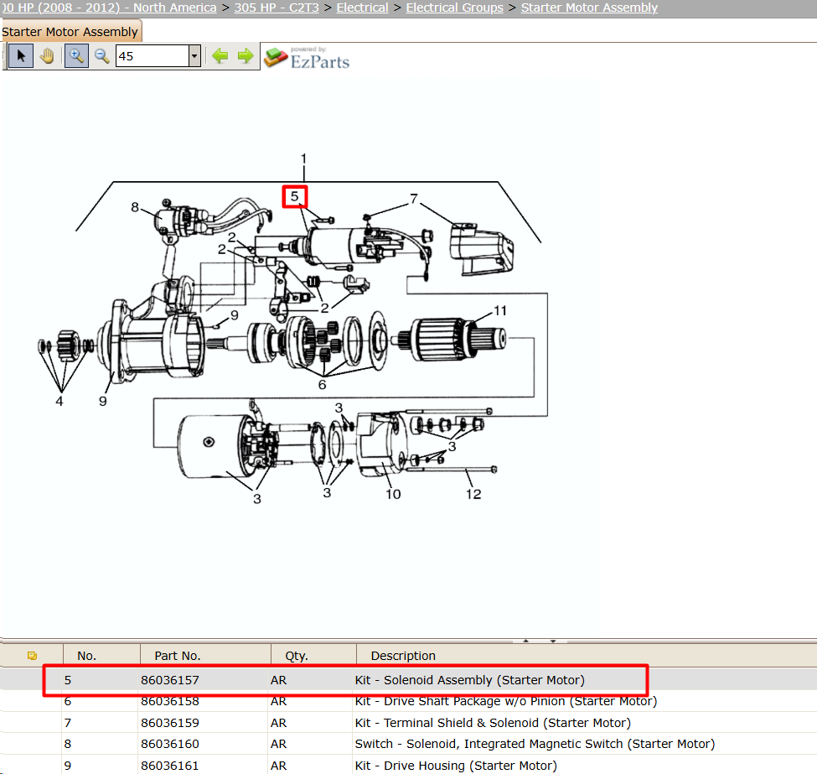Go to previous diagram with left green arrow
817x774 pixels.
click(x=220, y=55)
